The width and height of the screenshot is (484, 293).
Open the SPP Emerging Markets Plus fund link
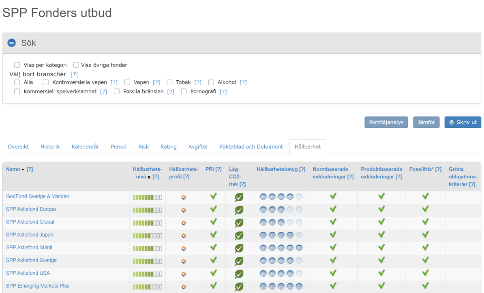point(38,286)
